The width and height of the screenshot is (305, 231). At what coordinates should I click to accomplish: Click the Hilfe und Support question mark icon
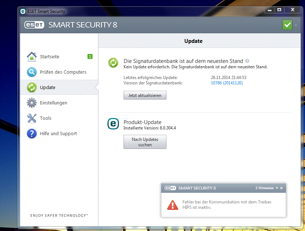tap(32, 134)
